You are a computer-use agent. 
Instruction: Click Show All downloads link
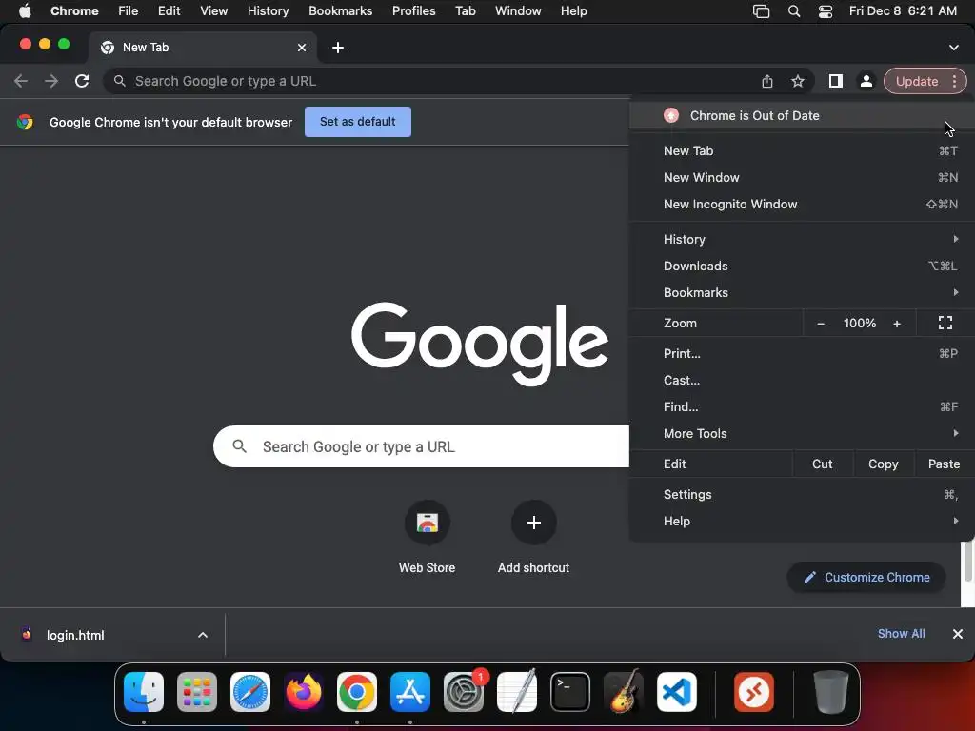coord(901,634)
